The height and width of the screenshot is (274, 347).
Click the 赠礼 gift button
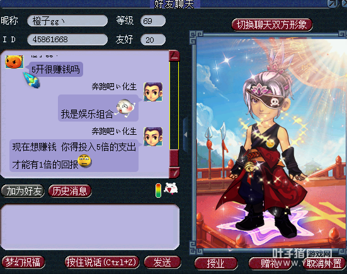click(x=270, y=263)
